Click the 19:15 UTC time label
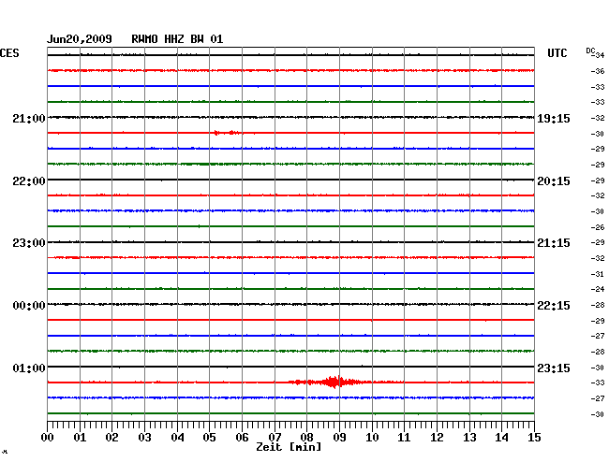Image resolution: width=609 pixels, height=462 pixels. [x=554, y=119]
